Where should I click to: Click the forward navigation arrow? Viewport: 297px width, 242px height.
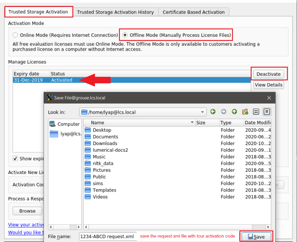click(x=224, y=112)
